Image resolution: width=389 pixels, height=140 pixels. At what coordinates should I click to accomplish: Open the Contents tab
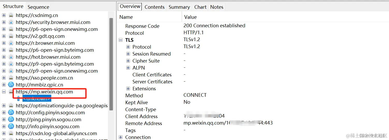click(155, 7)
